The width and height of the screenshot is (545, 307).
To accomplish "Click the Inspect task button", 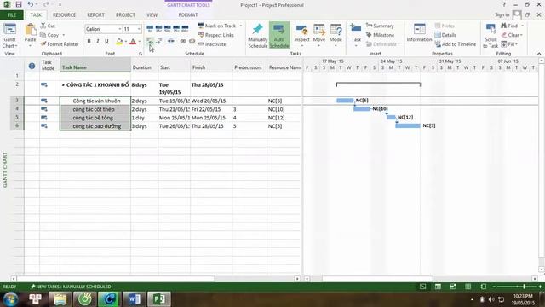I will coord(301,35).
